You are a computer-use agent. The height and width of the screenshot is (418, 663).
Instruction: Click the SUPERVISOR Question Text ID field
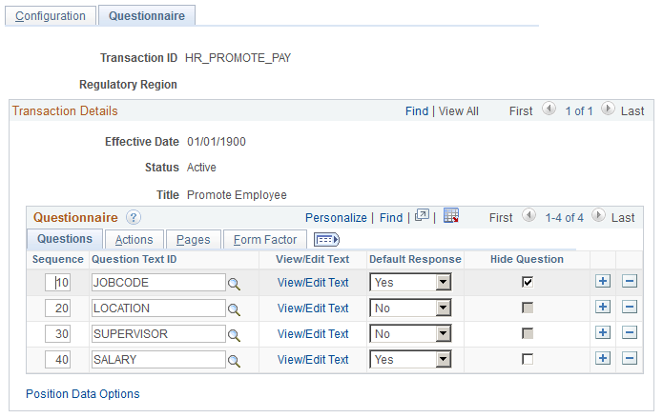[x=158, y=334]
